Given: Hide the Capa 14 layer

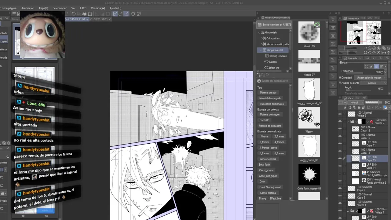Looking at the screenshot, I should point(340,166).
